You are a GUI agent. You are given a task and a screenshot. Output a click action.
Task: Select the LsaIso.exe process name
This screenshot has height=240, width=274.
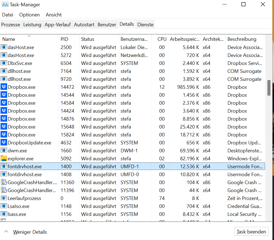[18, 206]
